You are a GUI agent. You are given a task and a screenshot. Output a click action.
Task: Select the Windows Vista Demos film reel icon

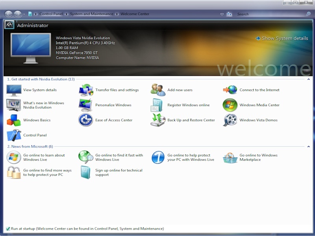[230, 120]
